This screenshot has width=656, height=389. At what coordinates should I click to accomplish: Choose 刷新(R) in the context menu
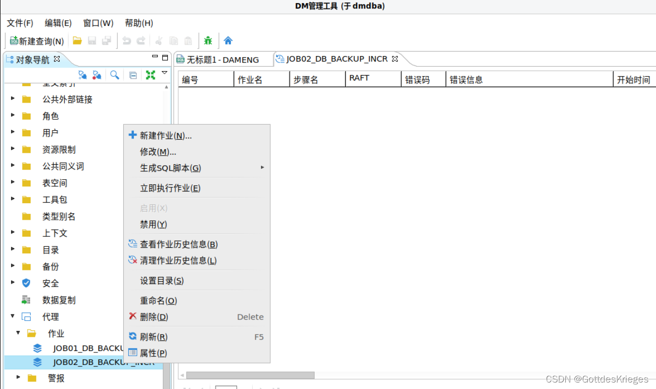click(196, 337)
